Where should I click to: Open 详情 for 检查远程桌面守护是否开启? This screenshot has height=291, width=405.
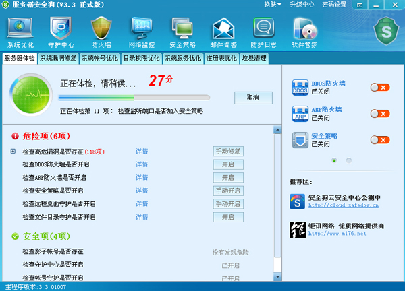(x=142, y=204)
